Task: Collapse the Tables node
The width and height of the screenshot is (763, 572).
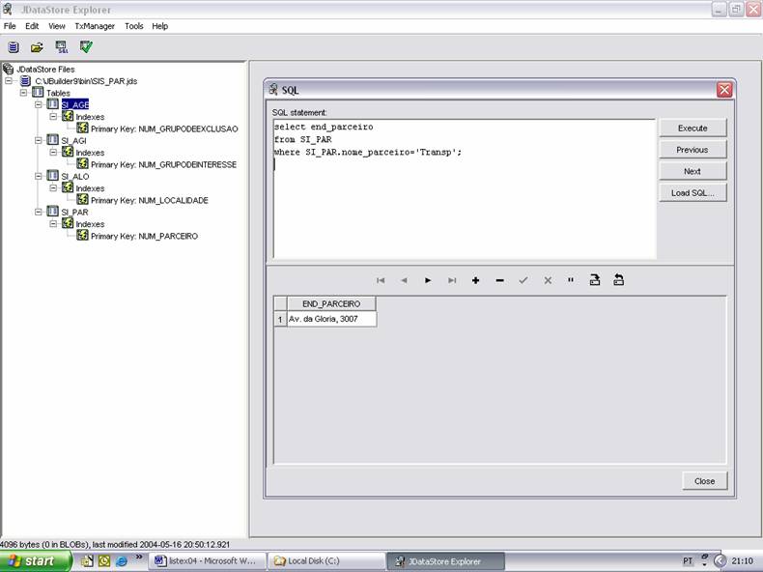Action: coord(23,93)
